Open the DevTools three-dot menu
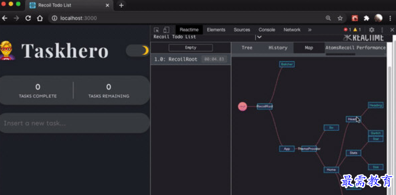The width and height of the screenshot is (396, 195). (382, 30)
